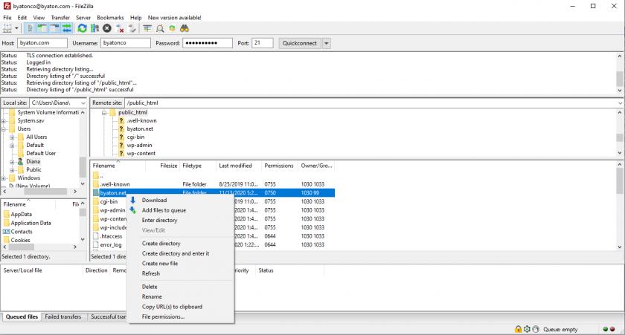Open the Site Manager icon
The height and width of the screenshot is (335, 625).
[7, 28]
